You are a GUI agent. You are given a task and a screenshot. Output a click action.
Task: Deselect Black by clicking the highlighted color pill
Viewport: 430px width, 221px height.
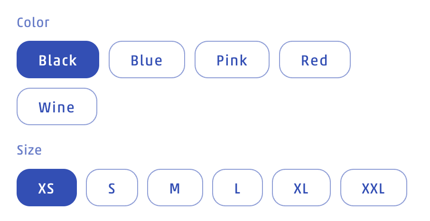tap(58, 60)
